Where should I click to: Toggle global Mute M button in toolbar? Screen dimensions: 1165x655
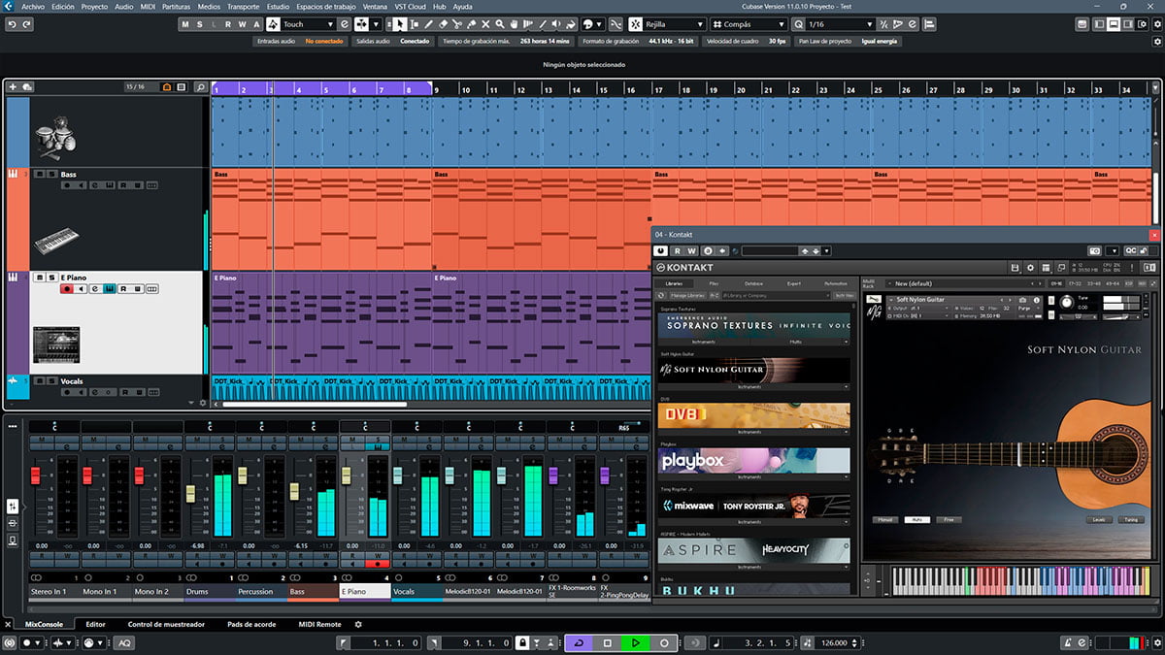click(186, 24)
